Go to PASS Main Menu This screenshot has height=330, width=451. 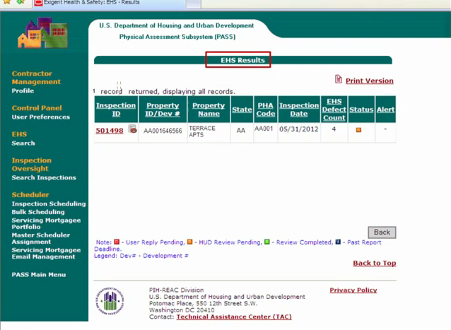pyautogui.click(x=39, y=274)
